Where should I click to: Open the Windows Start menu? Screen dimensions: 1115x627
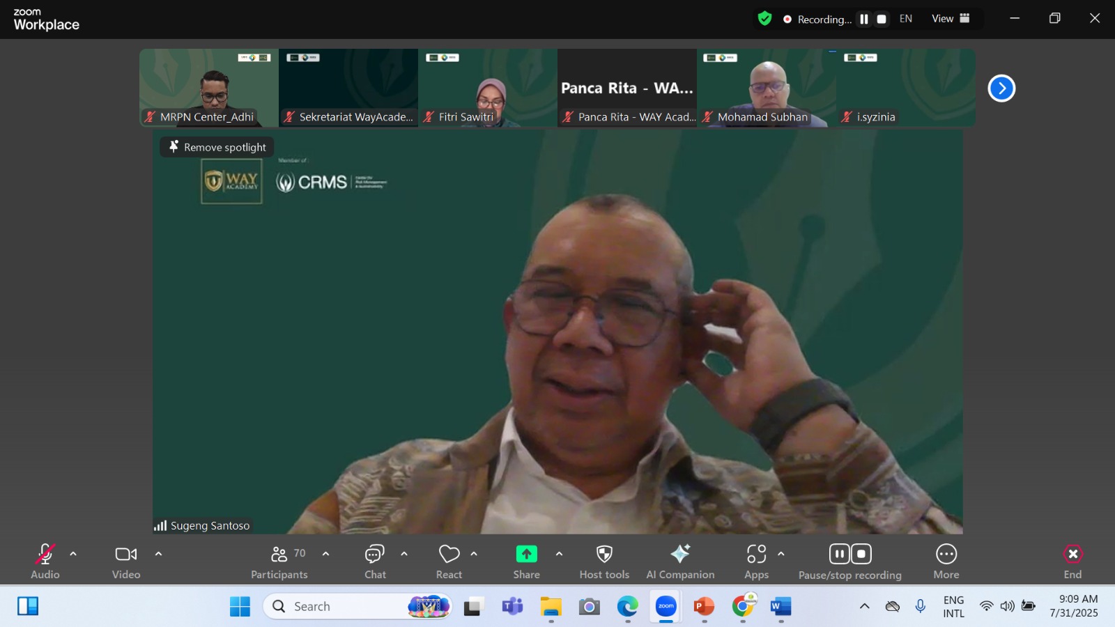coord(240,606)
